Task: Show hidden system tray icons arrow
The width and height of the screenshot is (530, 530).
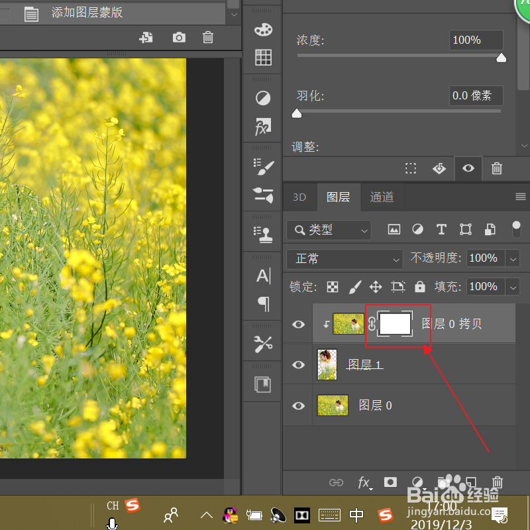Action: [x=207, y=515]
